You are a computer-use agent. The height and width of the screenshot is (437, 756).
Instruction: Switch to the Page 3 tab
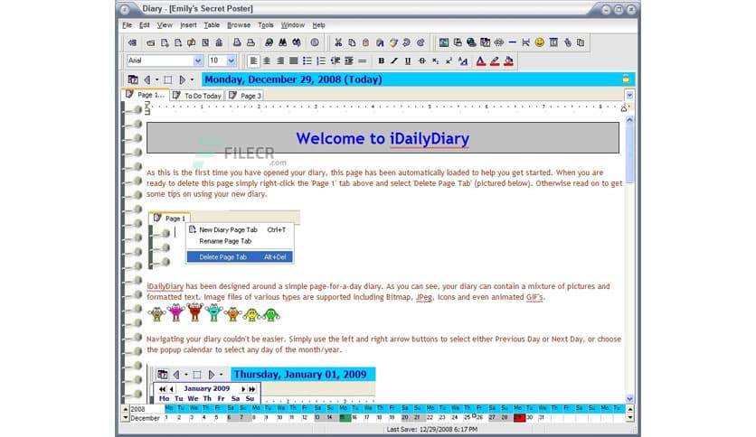(x=245, y=96)
